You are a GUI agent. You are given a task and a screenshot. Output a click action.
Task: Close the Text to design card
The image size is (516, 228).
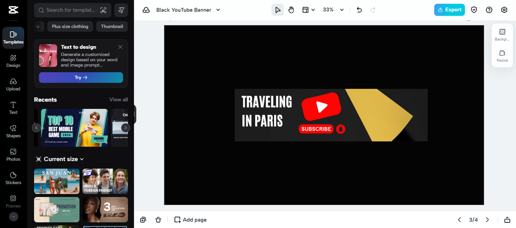coord(120,47)
